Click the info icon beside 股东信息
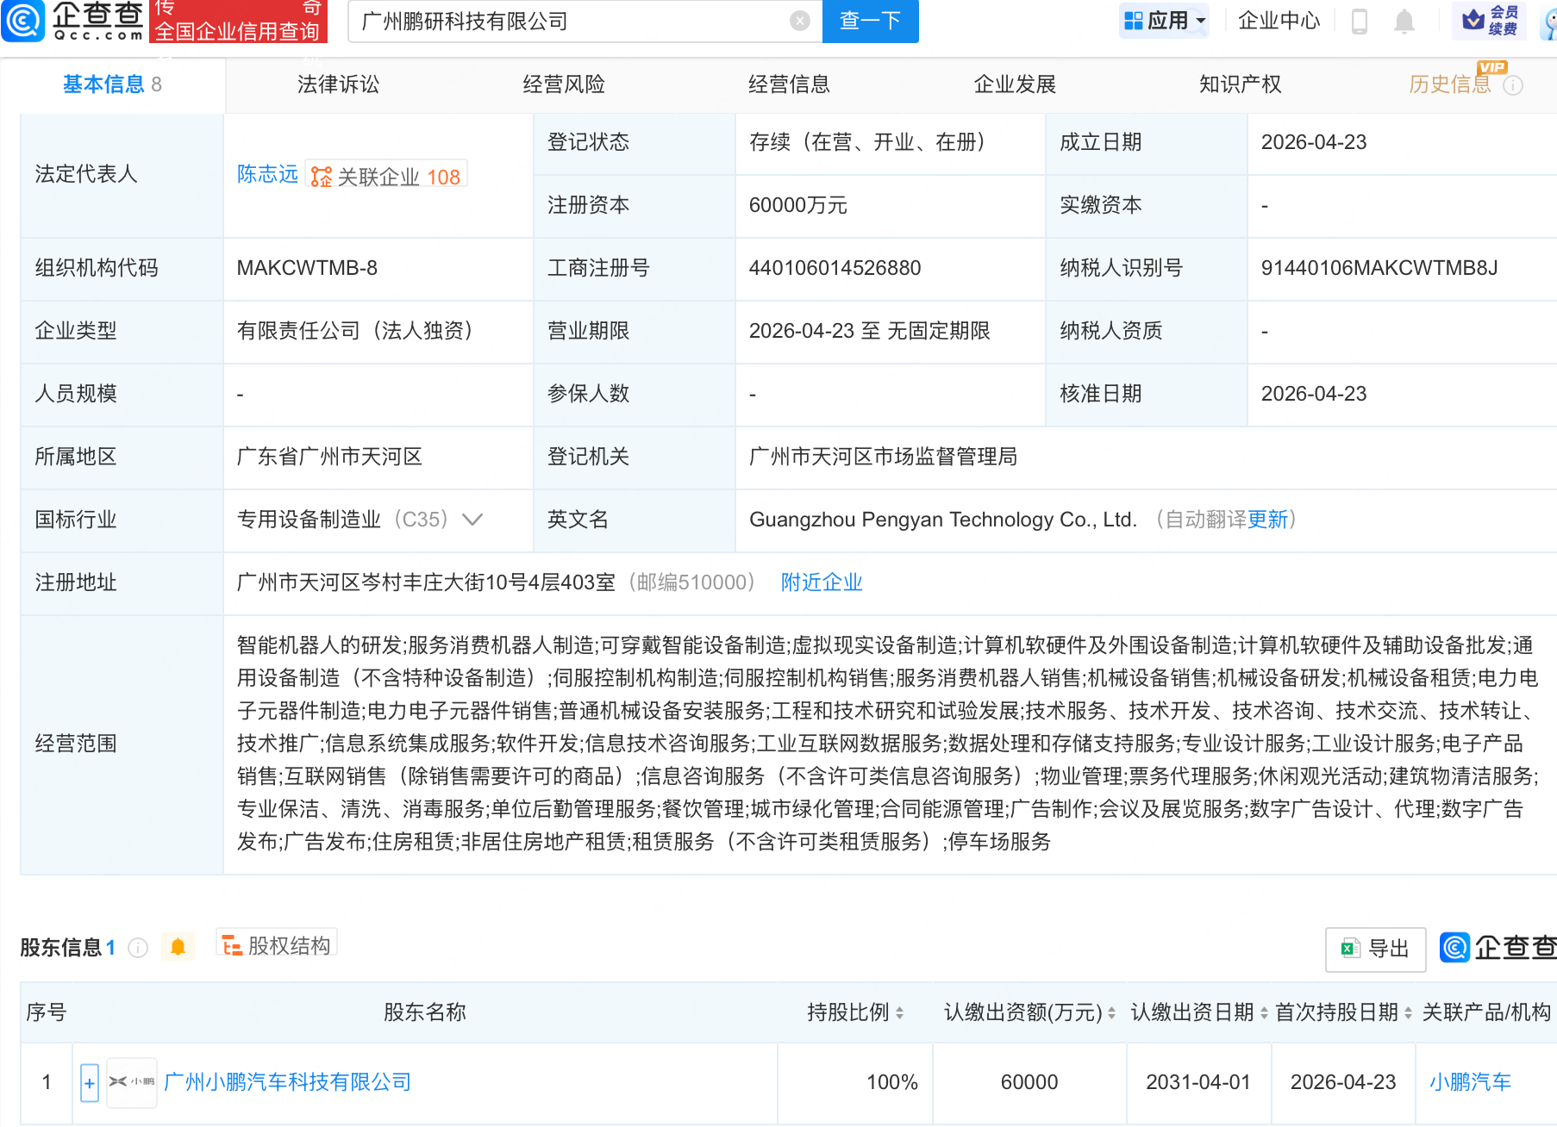1557x1127 pixels. tap(138, 948)
